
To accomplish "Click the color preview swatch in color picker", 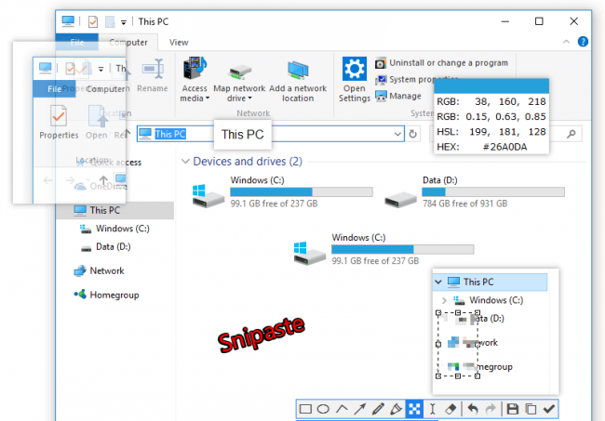I will click(x=491, y=86).
